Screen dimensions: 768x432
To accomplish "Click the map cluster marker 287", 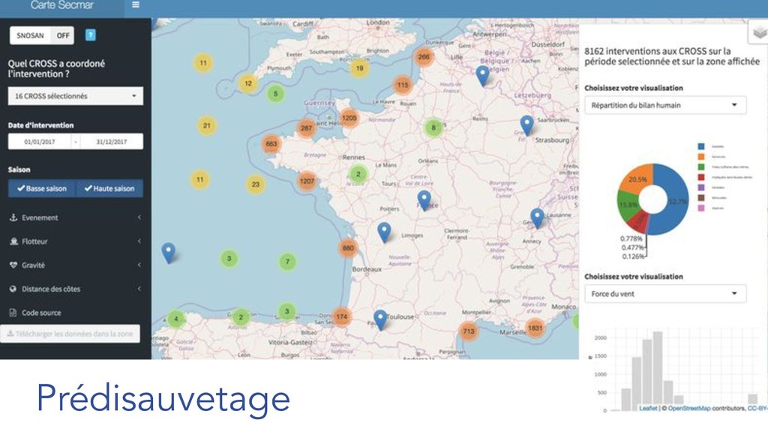I will 307,128.
